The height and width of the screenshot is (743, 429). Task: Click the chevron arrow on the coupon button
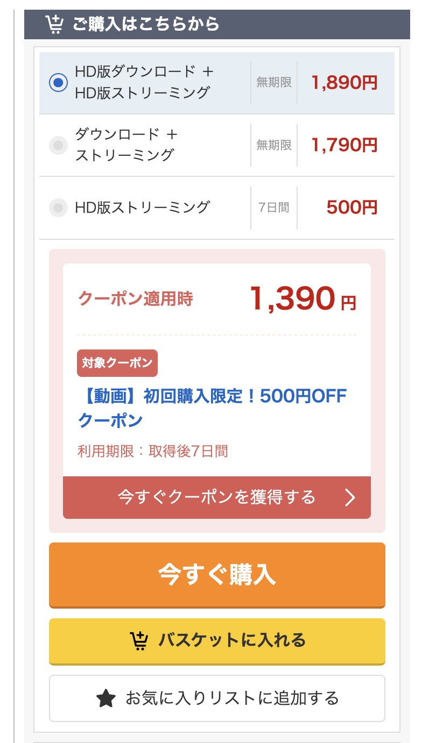coord(350,498)
